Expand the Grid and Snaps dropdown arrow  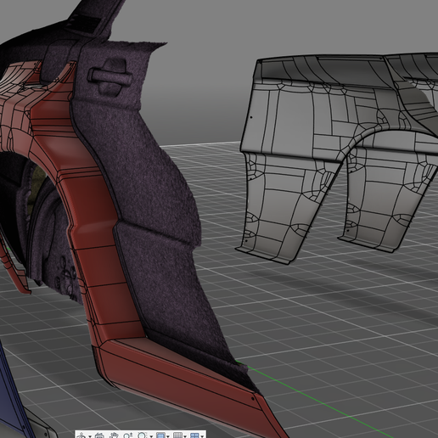tap(185, 436)
